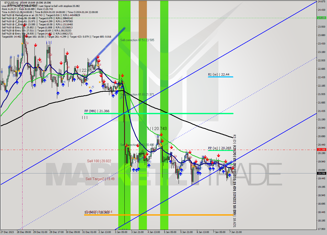Click the 'Target100: 14.462' targets line
The height and width of the screenshot is (235, 327).
(x=56, y=37)
